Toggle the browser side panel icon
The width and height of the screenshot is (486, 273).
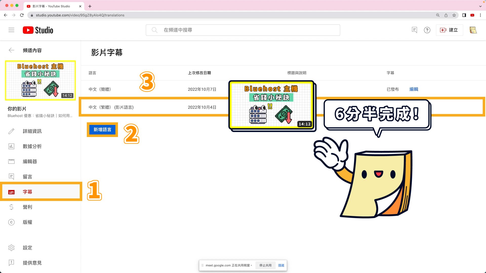pos(464,15)
